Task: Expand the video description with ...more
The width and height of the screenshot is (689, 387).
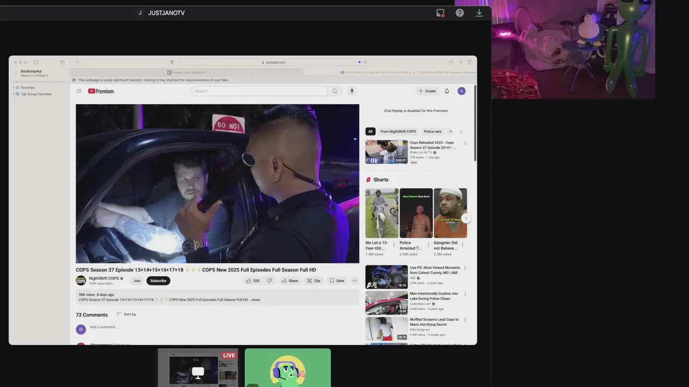Action: [255, 300]
